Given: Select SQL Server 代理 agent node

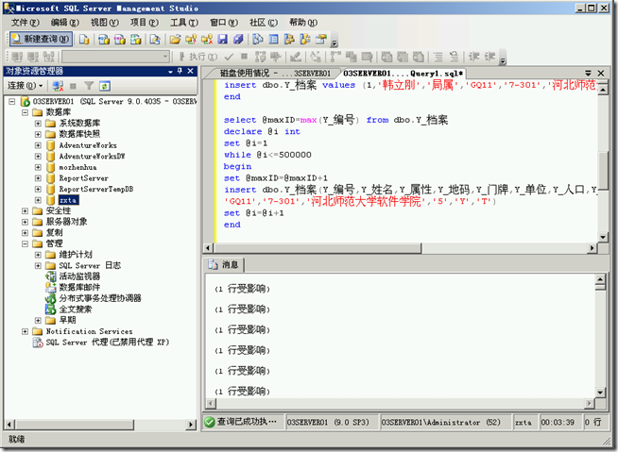Looking at the screenshot, I should (x=107, y=343).
